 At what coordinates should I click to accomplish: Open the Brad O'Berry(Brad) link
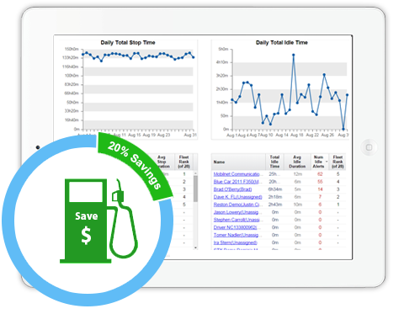coord(232,189)
